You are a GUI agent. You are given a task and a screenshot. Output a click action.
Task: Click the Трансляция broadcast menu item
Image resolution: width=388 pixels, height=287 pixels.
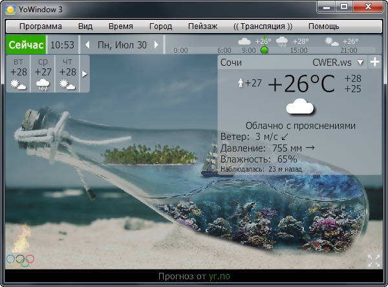pyautogui.click(x=263, y=26)
